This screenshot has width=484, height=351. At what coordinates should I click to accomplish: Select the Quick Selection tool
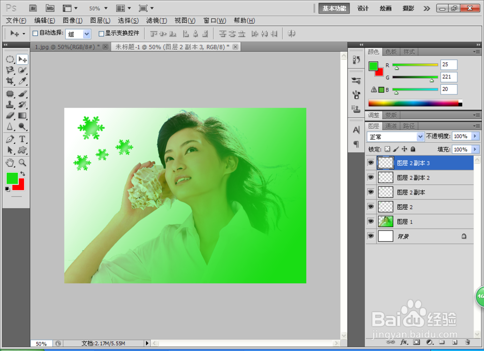coord(22,70)
